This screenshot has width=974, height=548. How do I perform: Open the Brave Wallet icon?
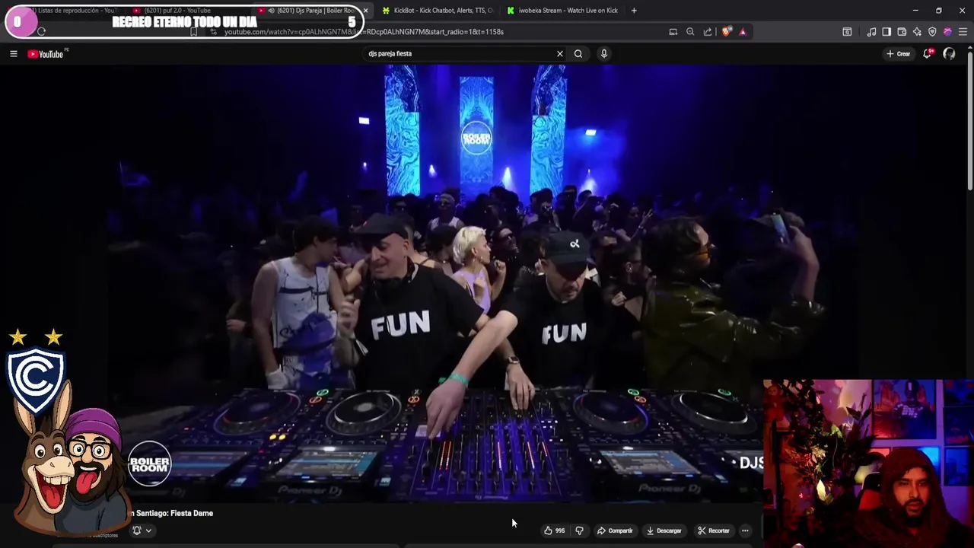902,32
